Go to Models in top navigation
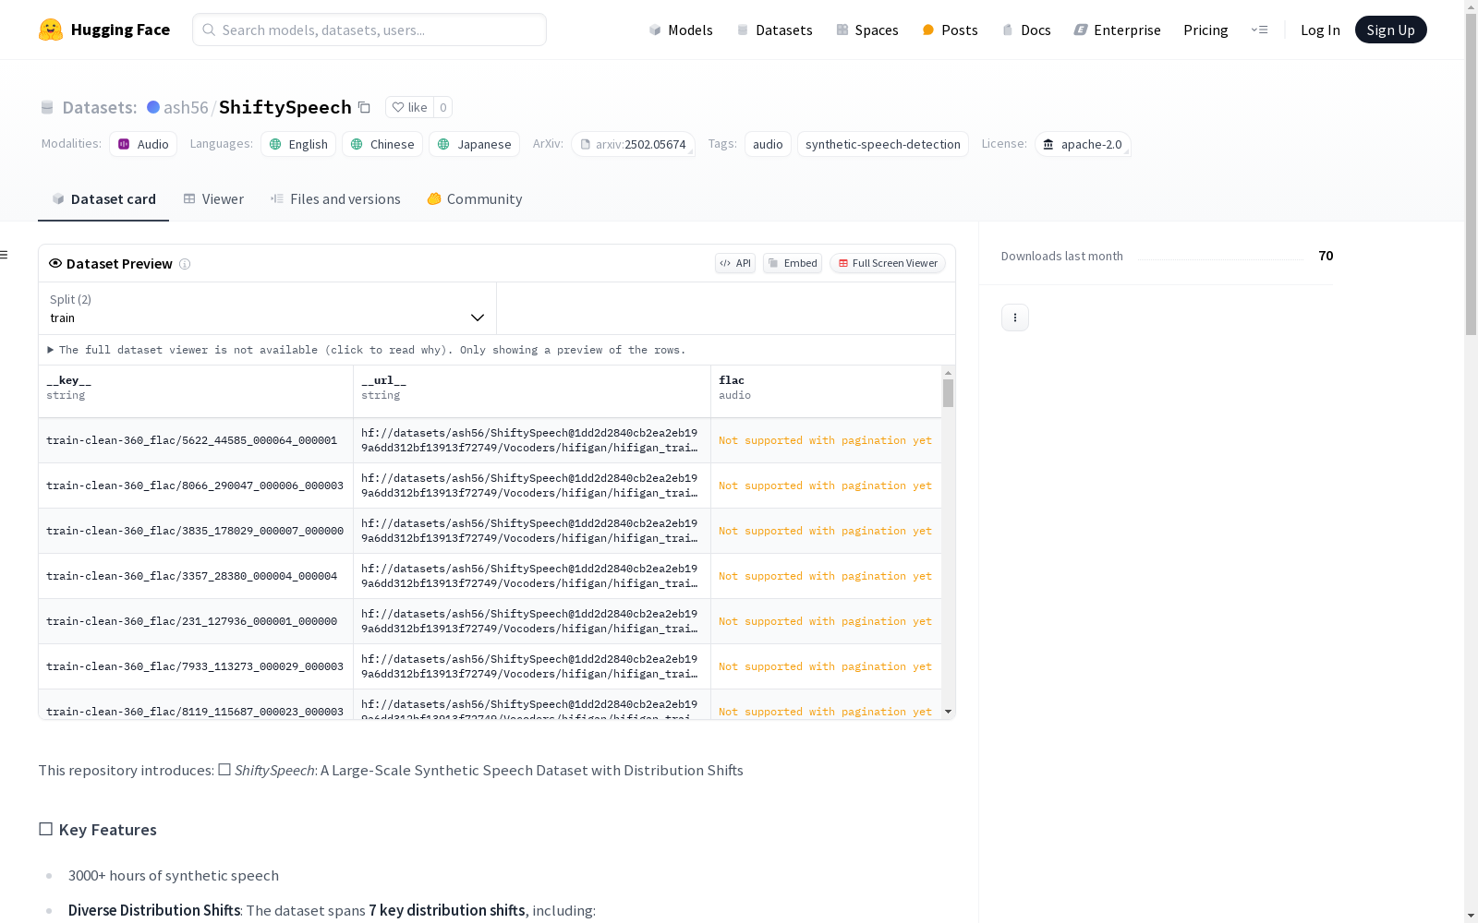 click(x=681, y=30)
